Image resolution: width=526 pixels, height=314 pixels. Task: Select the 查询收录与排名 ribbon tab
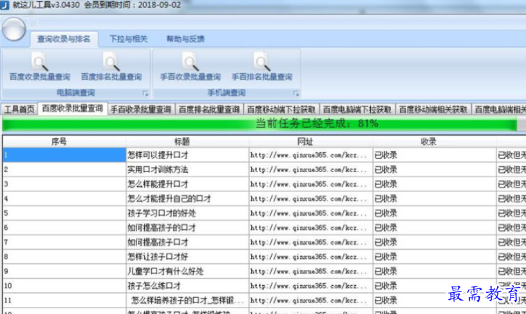(x=63, y=39)
